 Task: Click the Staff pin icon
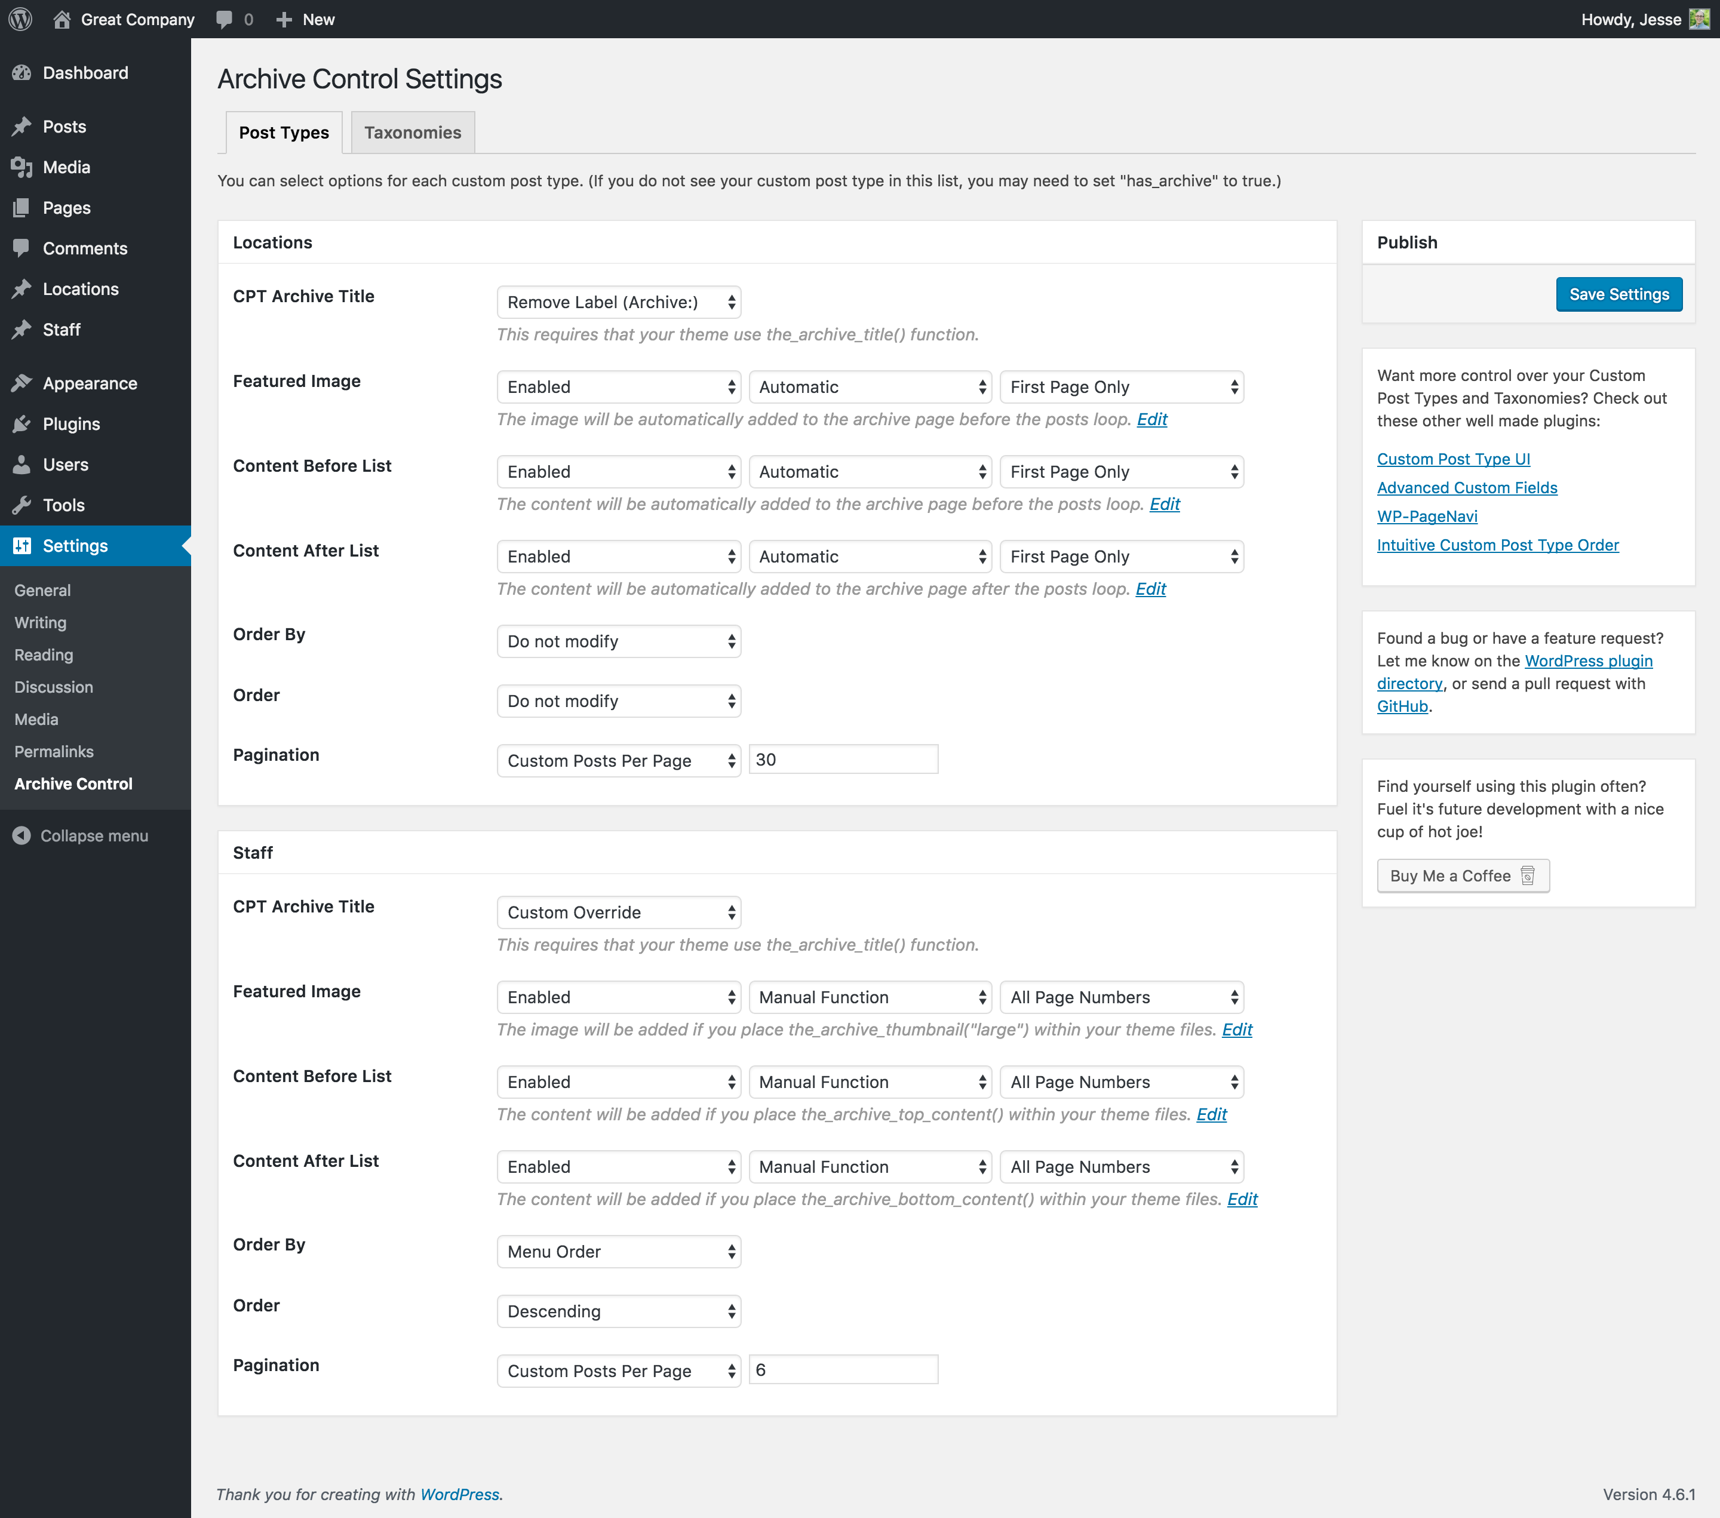pyautogui.click(x=22, y=330)
